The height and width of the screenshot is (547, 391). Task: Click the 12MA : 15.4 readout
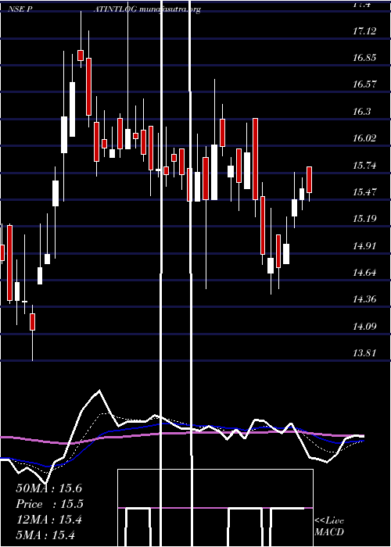(48, 520)
